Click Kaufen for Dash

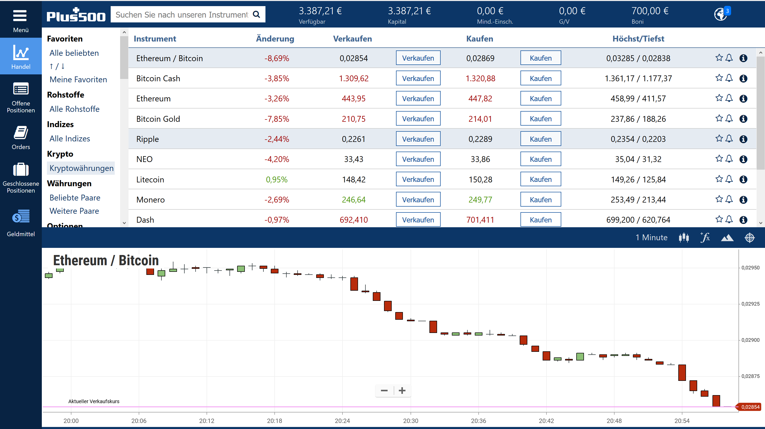[x=541, y=219]
